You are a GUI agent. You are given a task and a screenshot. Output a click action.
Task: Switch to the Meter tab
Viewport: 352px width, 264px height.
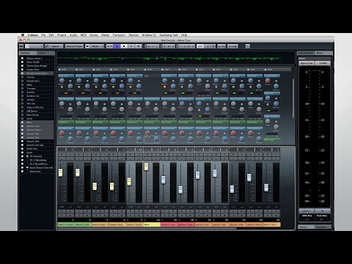(323, 53)
